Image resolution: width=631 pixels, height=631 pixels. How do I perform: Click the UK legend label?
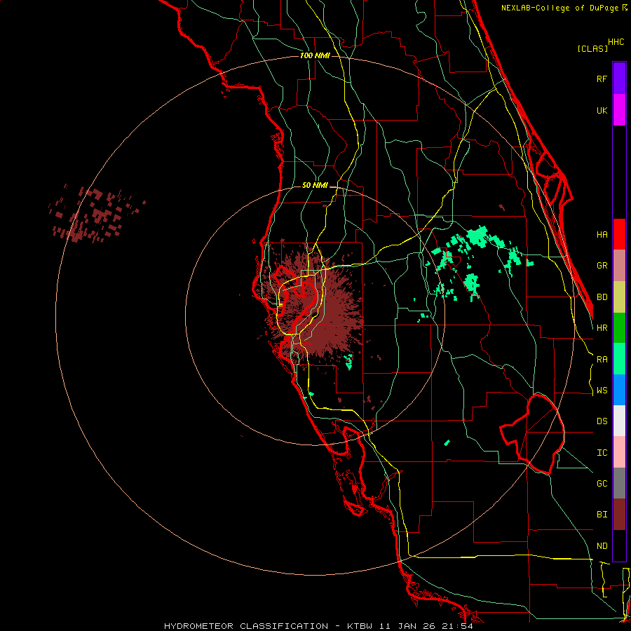pos(602,110)
